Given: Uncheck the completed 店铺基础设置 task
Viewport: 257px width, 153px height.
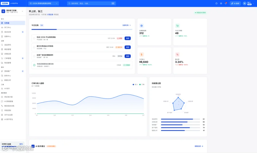Looking at the screenshot, I should (34, 65).
